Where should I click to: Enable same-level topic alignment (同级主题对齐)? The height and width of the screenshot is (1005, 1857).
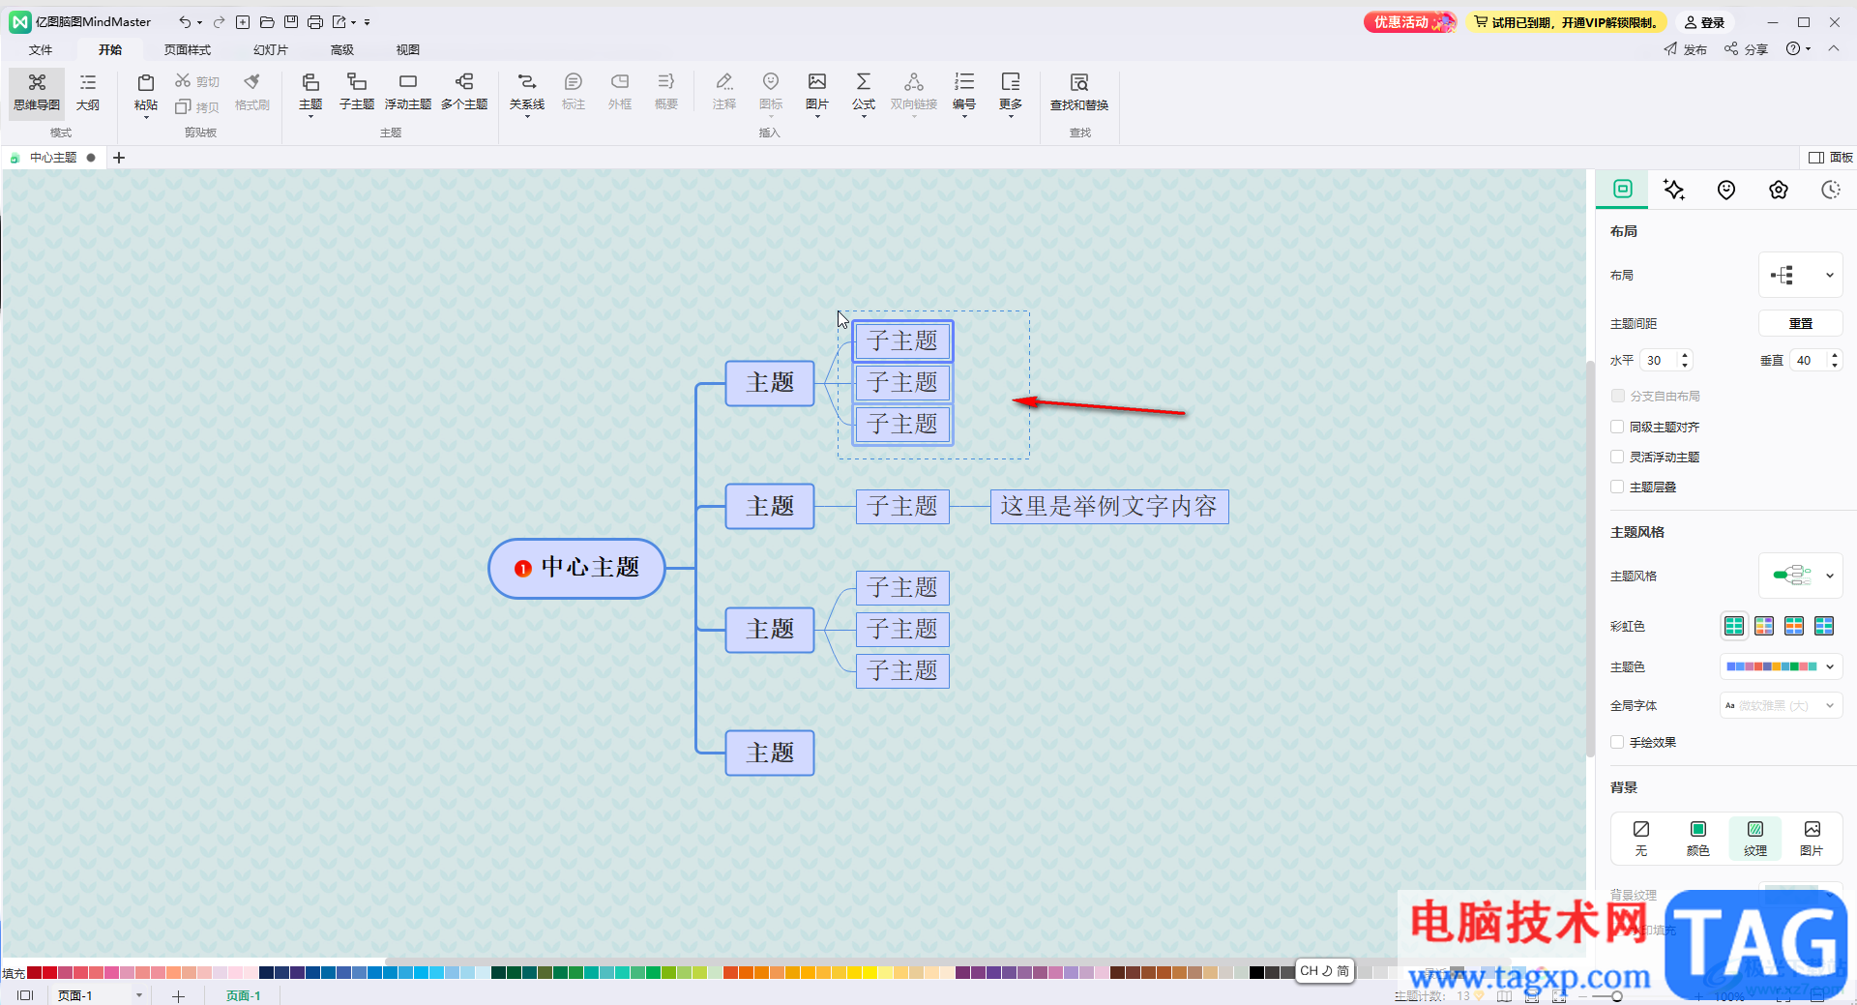coord(1617,427)
